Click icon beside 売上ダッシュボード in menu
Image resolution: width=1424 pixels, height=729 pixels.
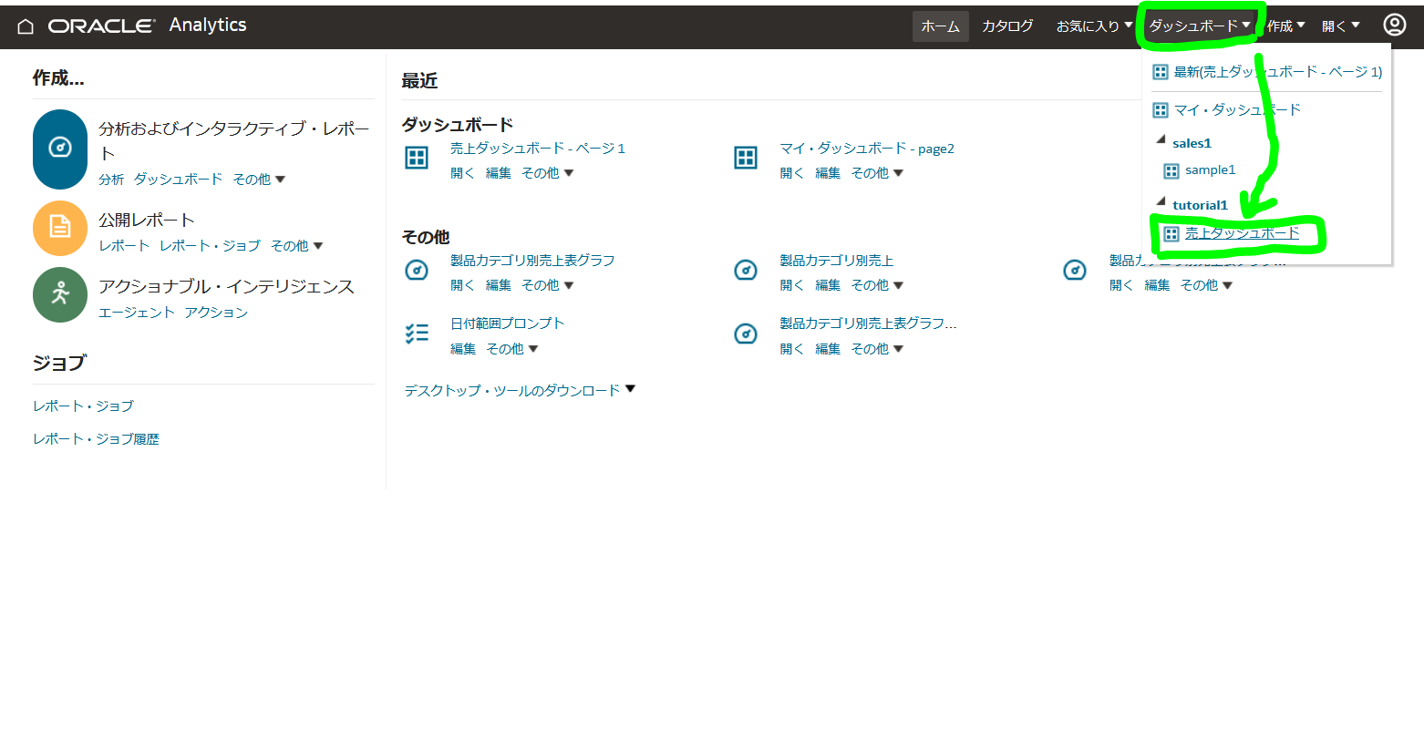coord(1171,234)
